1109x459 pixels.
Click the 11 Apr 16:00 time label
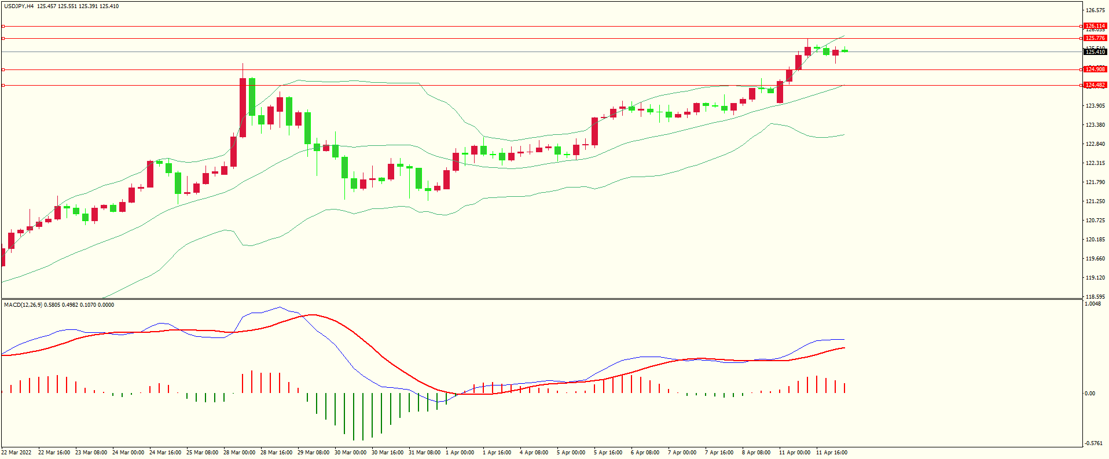(x=831, y=453)
